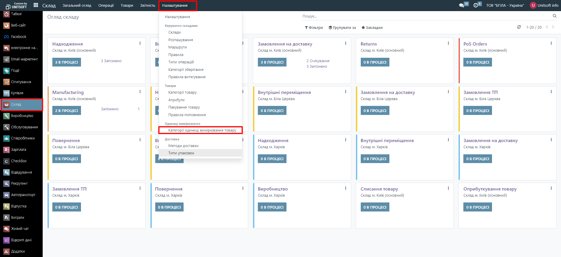Select Категорії одиниці вимірювання товару menu item
Image resolution: width=561 pixels, height=257 pixels.
pyautogui.click(x=202, y=130)
